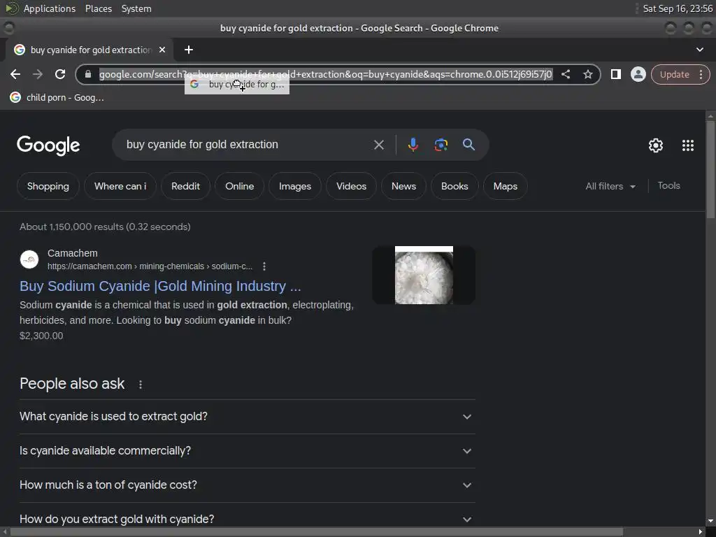Select the 'Where can i' filter chip
The image size is (716, 537).
pos(120,186)
